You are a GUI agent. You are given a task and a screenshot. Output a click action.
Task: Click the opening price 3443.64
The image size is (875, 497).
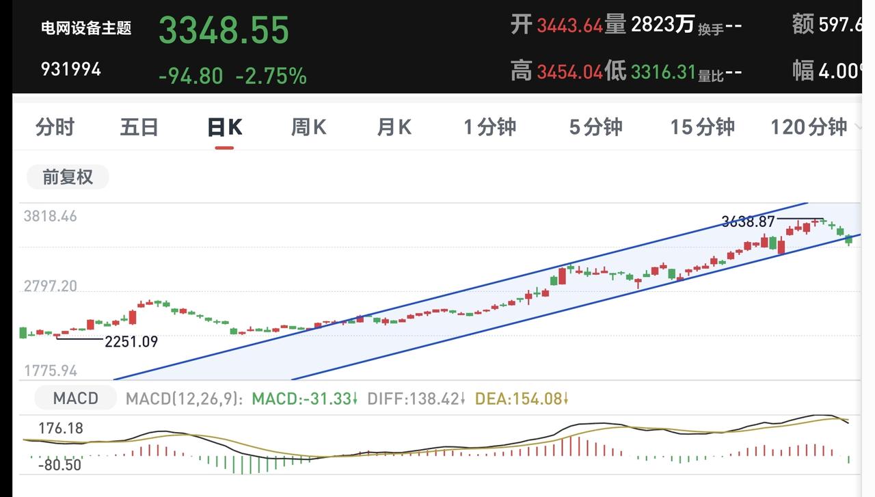point(569,26)
